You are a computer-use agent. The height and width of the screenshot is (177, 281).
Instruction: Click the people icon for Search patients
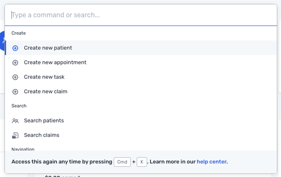click(15, 121)
